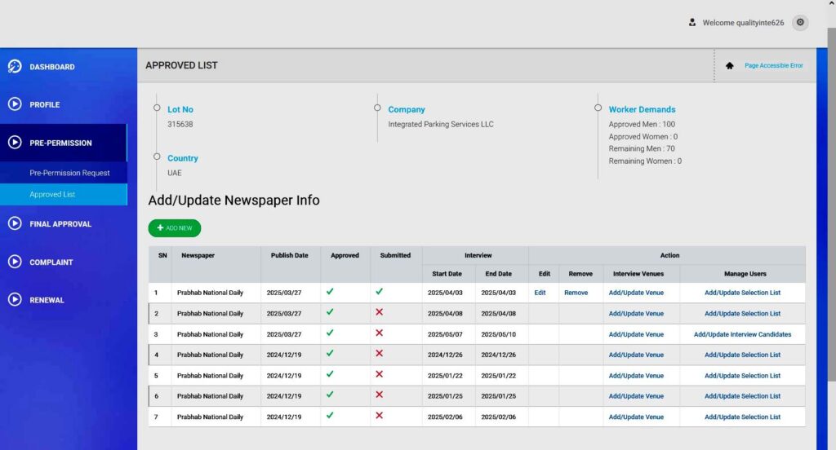Click the user avatar icon beside Welcome
Screen dimensions: 836x450
[x=692, y=23]
